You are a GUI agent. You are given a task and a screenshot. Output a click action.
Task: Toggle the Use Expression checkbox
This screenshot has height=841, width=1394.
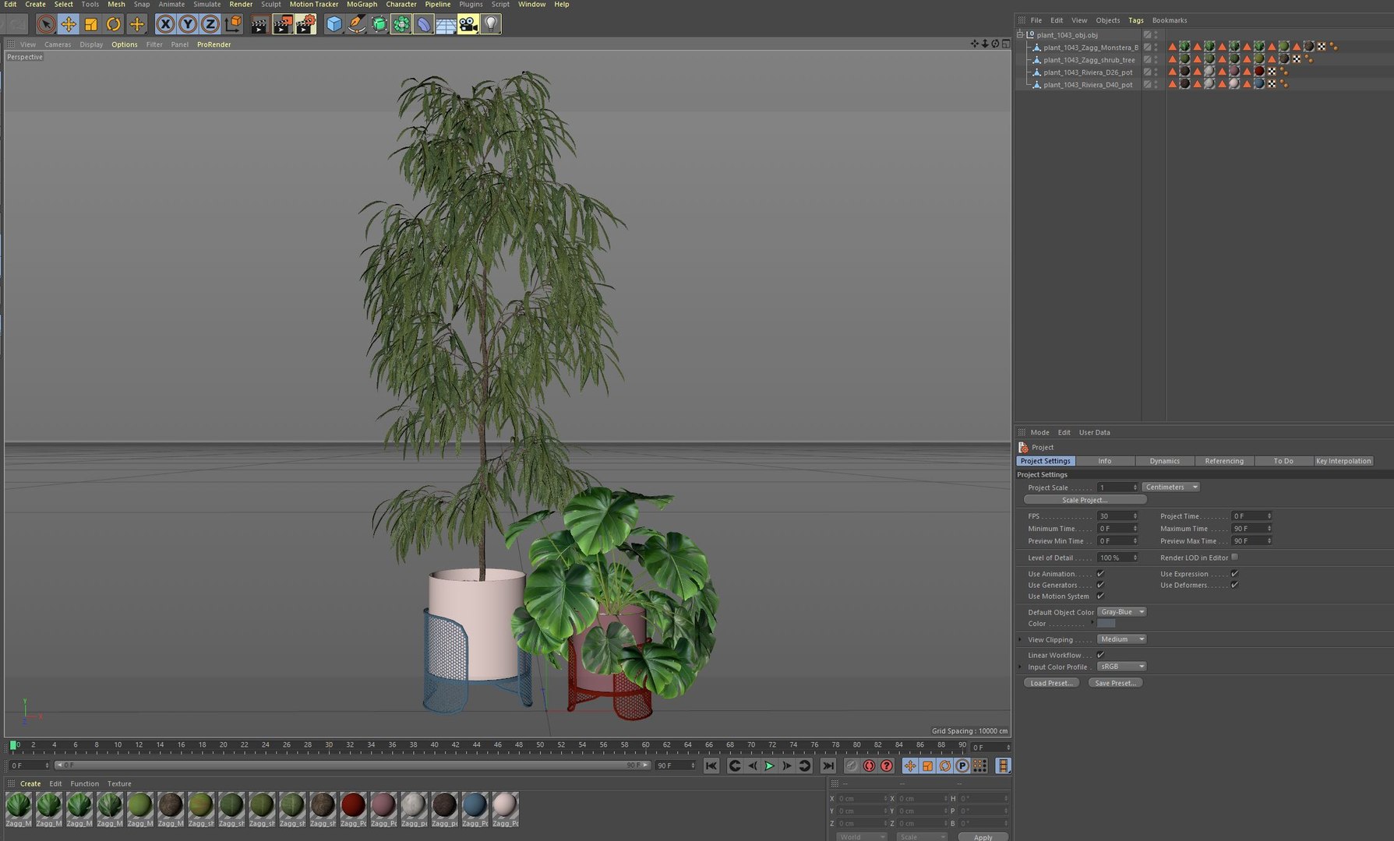point(1234,574)
